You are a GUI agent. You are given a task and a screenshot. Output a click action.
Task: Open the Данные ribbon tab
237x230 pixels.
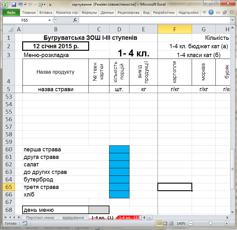pos(107,13)
